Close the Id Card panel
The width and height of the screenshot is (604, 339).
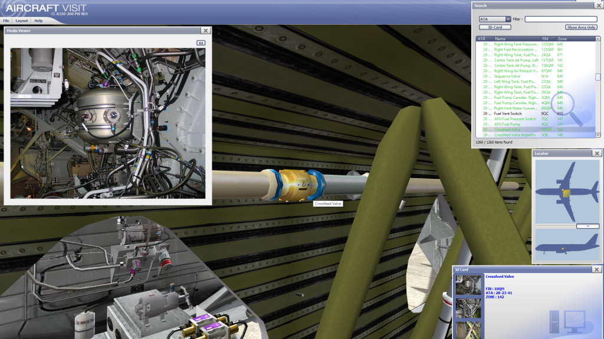pos(597,270)
